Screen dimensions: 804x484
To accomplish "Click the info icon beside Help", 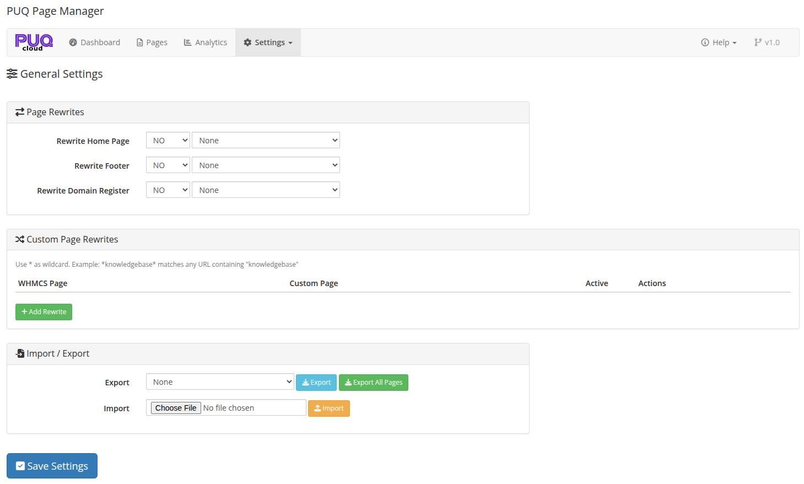I will [x=704, y=42].
